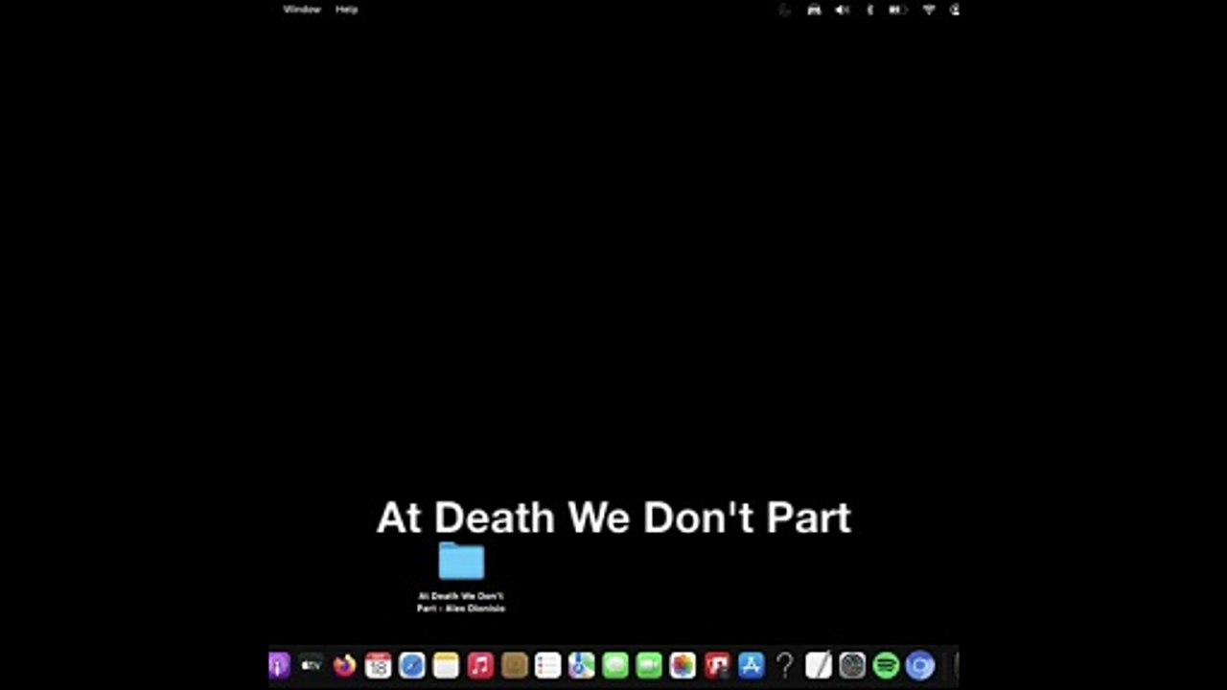Open the Photos app in the Dock
The height and width of the screenshot is (690, 1227).
(x=683, y=665)
